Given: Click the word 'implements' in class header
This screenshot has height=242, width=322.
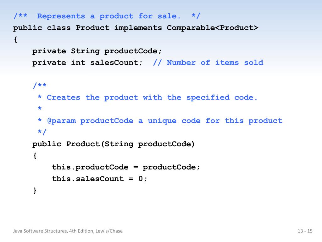Looking at the screenshot, I should point(138,28).
